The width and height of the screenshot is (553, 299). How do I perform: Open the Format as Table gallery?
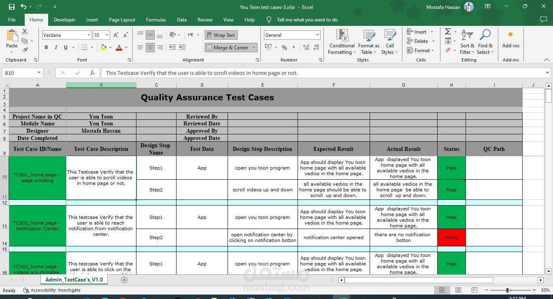(368, 42)
